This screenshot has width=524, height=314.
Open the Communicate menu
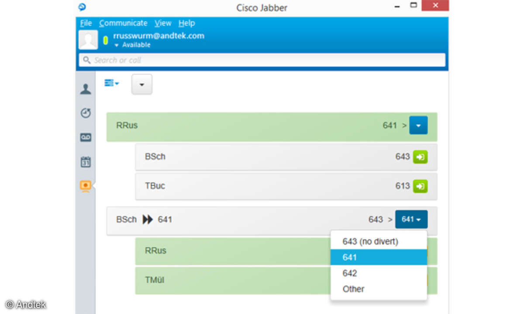tap(123, 23)
